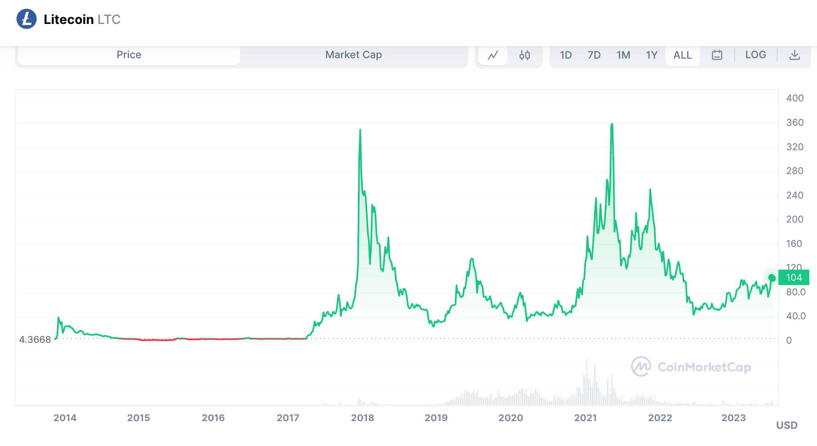Click the 400 y-axis label

click(x=795, y=98)
